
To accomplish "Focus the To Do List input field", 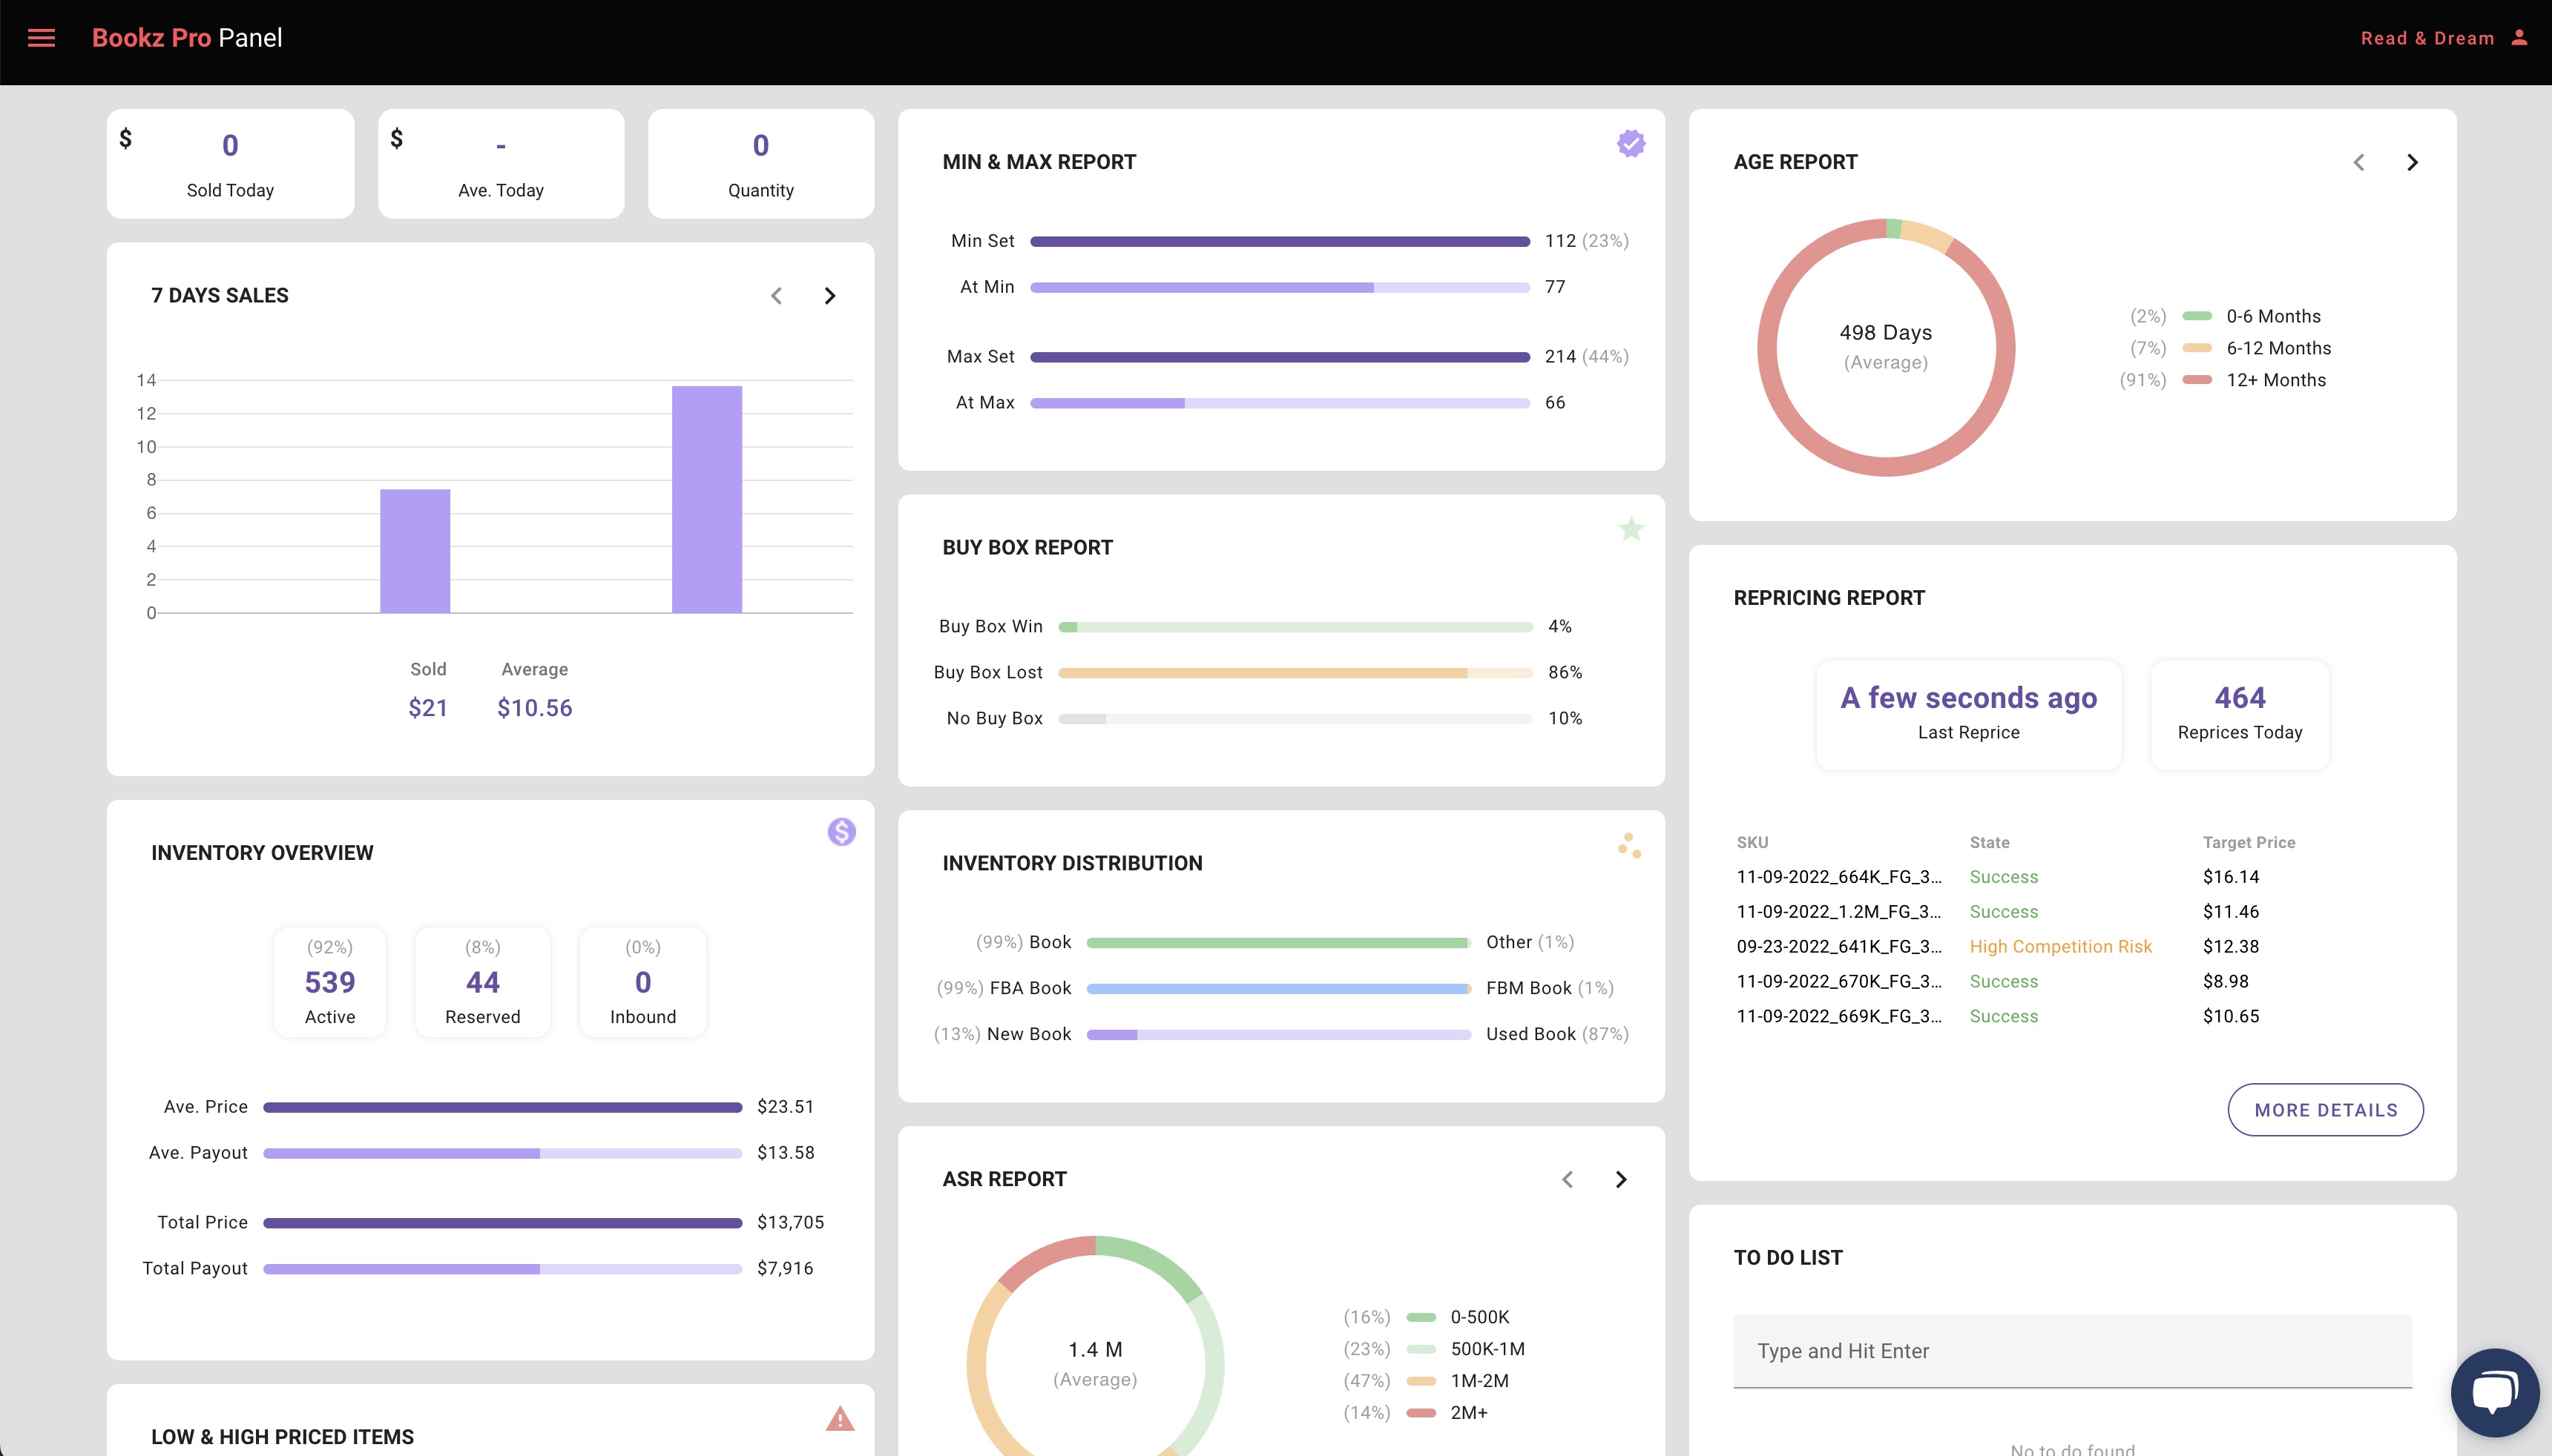I will point(2072,1351).
